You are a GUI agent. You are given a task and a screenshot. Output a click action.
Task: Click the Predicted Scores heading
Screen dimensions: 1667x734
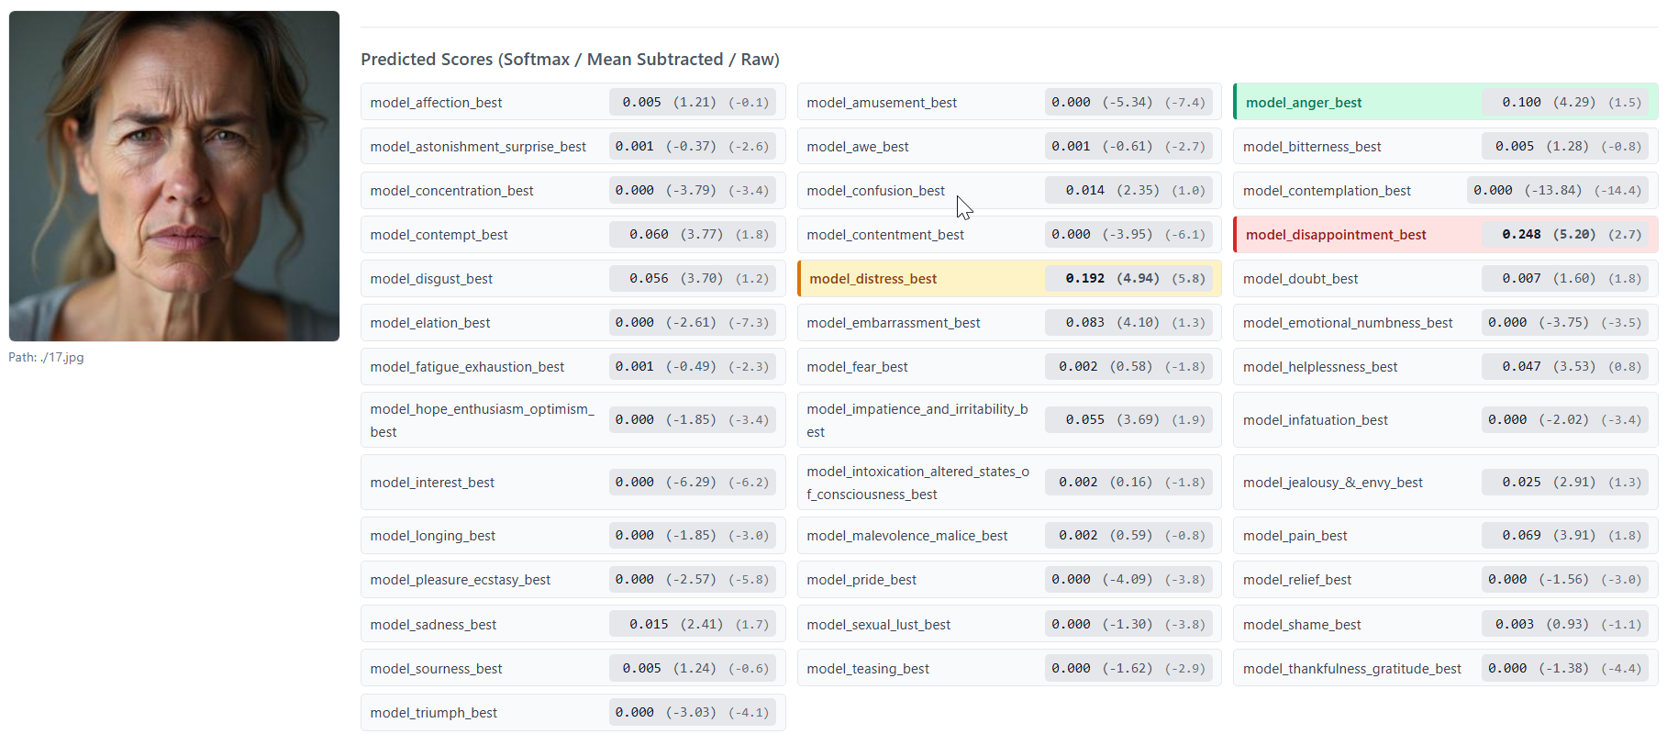pyautogui.click(x=570, y=60)
